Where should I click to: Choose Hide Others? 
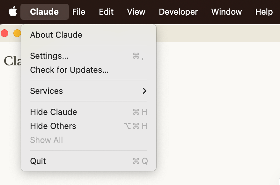pos(53,126)
